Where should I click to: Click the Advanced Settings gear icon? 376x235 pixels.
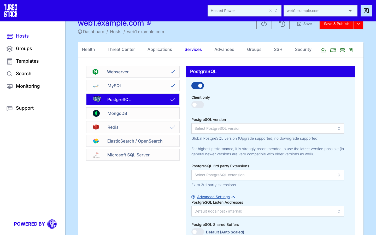193,197
